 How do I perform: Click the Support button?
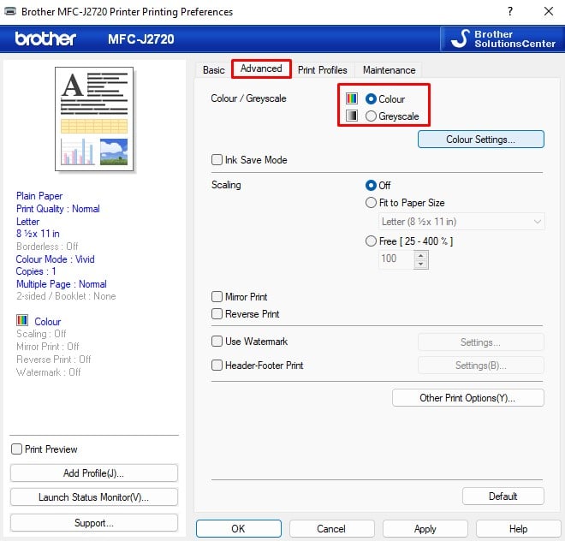click(93, 523)
